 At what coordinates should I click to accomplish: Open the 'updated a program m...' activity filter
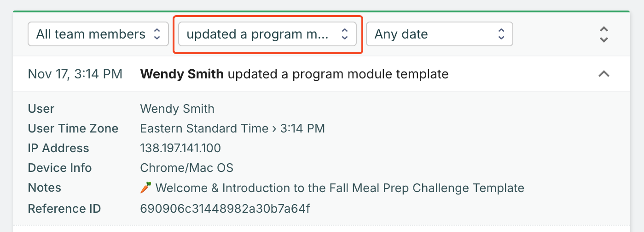point(267,34)
